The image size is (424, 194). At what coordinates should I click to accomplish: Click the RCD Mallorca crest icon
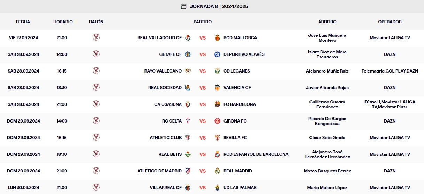218,37
